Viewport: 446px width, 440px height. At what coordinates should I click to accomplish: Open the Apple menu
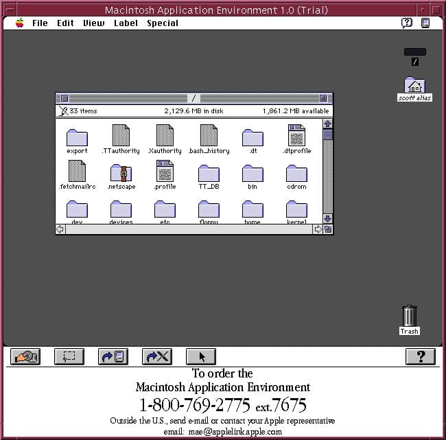click(x=20, y=23)
